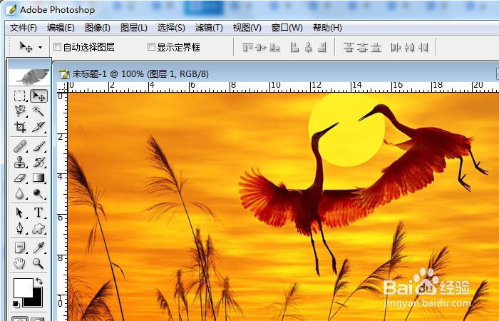The image size is (499, 321).
Task: Select the Custom Shape tool
Action: coord(38,228)
